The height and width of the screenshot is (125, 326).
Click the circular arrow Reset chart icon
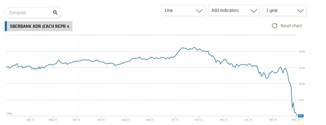pos(275,26)
